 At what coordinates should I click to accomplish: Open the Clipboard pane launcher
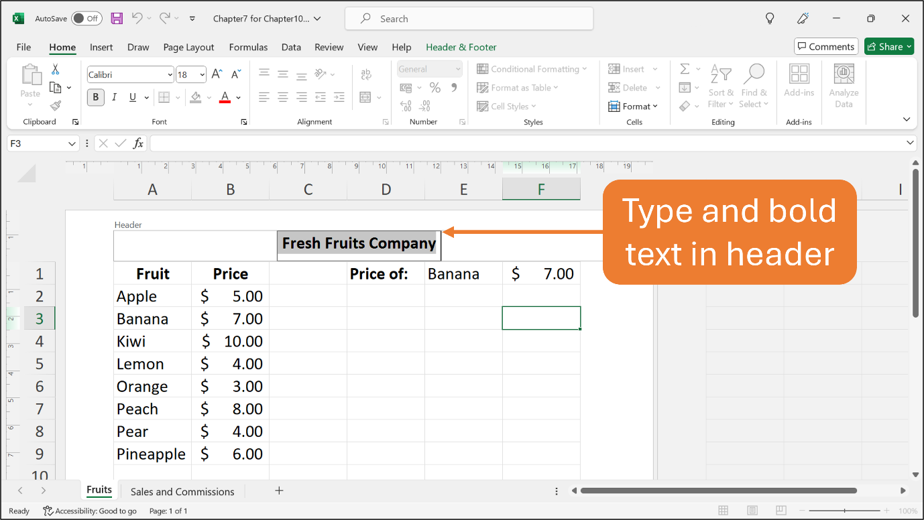tap(75, 122)
